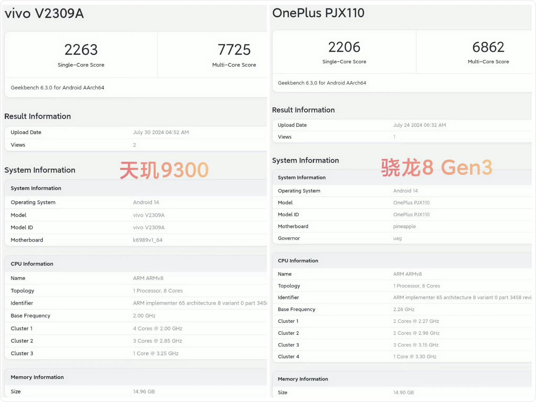This screenshot has height=402, width=536.
Task: Click the vivo CPU Information section header
Action: click(32, 264)
